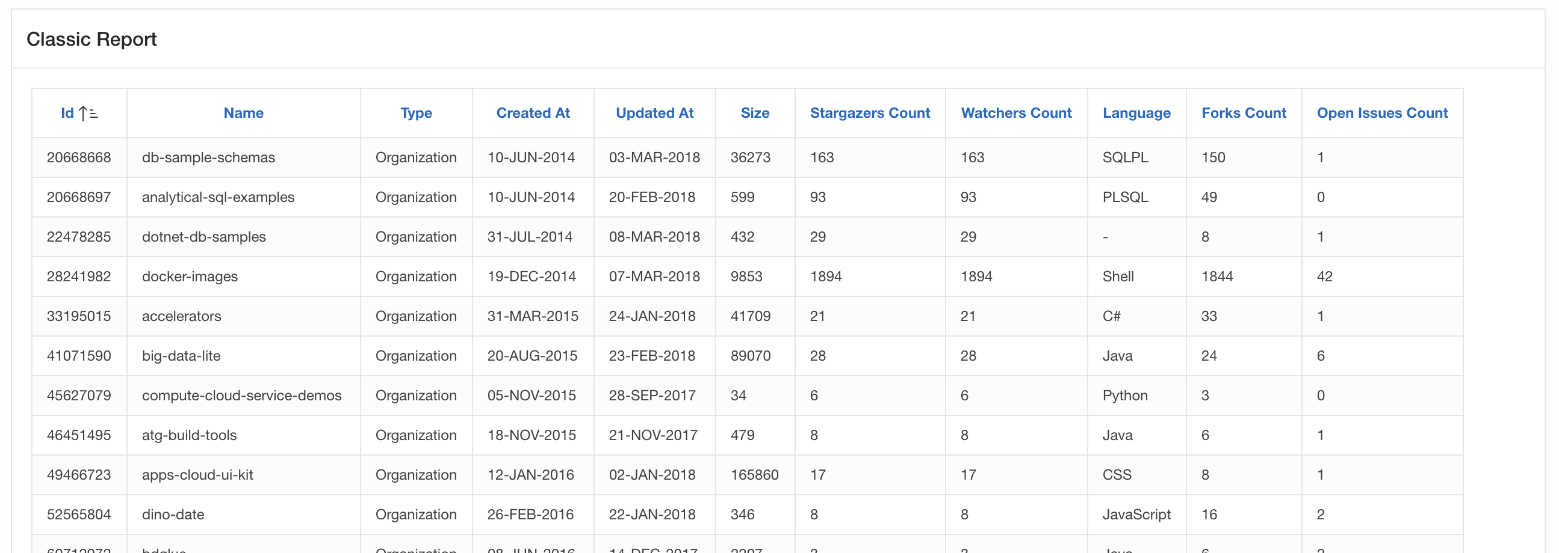The width and height of the screenshot is (1559, 553).
Task: Click the ascending sort icon beside Id
Action: [x=88, y=113]
